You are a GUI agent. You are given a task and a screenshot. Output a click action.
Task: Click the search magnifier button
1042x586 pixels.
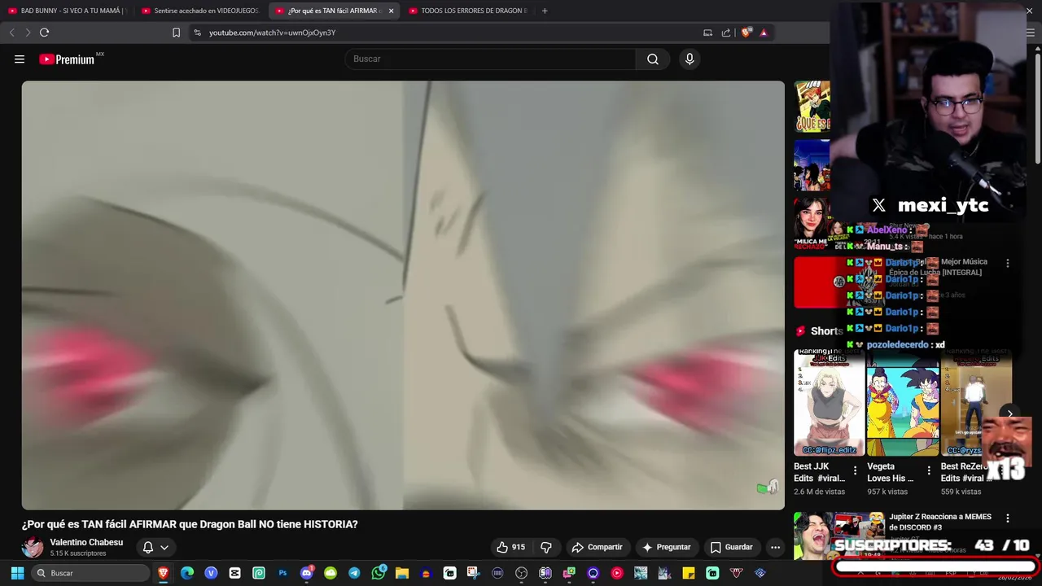pyautogui.click(x=653, y=59)
